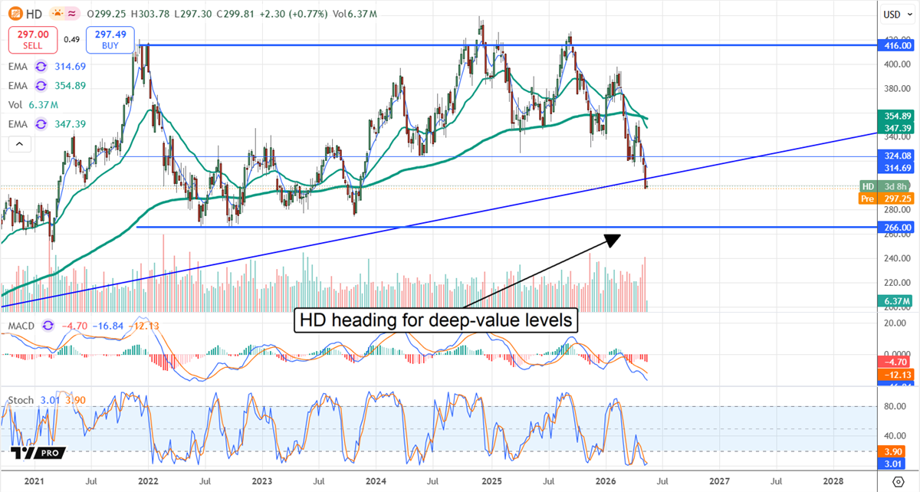Click the refresh icon beside EMA 314.69
The width and height of the screenshot is (920, 492).
point(42,66)
